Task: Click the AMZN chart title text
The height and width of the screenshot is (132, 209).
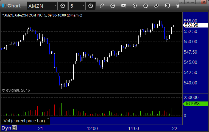Action: click(42, 15)
